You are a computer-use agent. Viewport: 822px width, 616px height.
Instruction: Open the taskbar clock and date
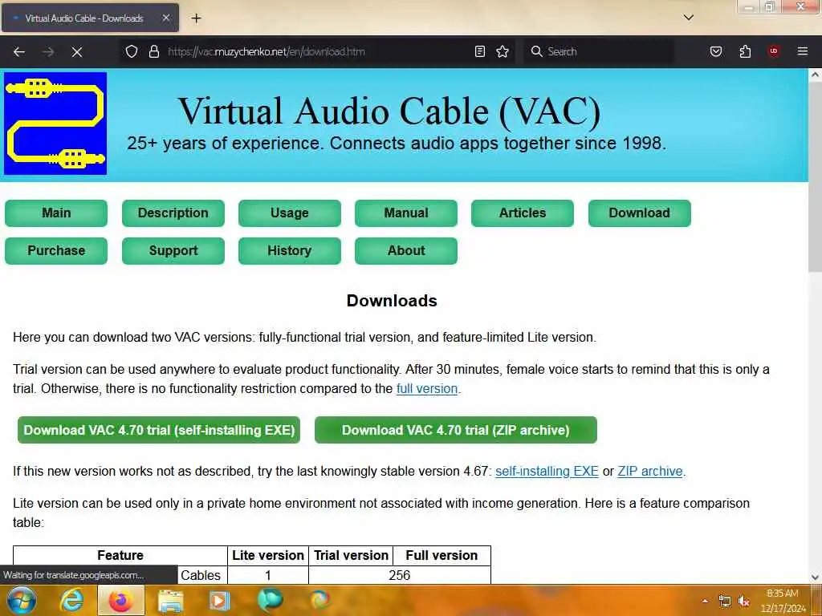pos(783,601)
